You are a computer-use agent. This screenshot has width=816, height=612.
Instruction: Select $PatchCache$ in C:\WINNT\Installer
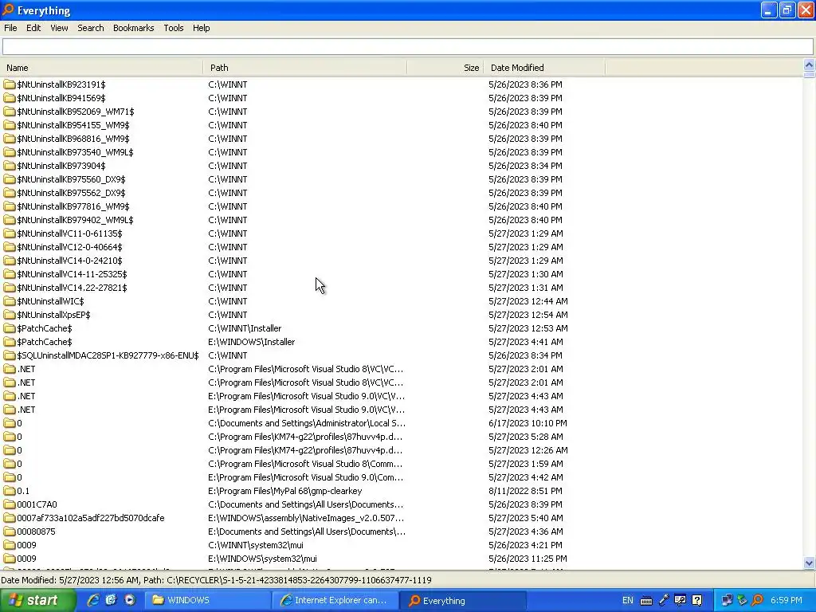(x=45, y=328)
